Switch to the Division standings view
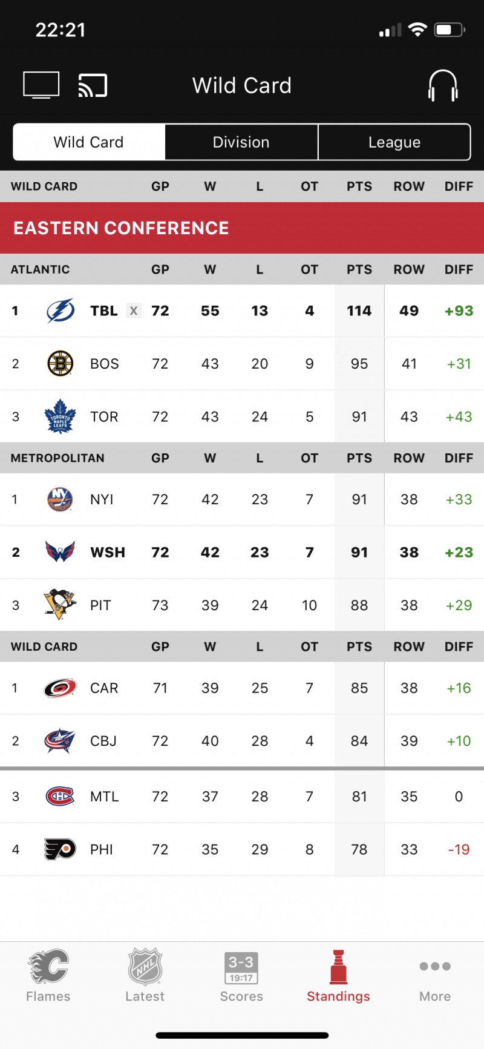Image resolution: width=484 pixels, height=1049 pixels. click(x=241, y=142)
